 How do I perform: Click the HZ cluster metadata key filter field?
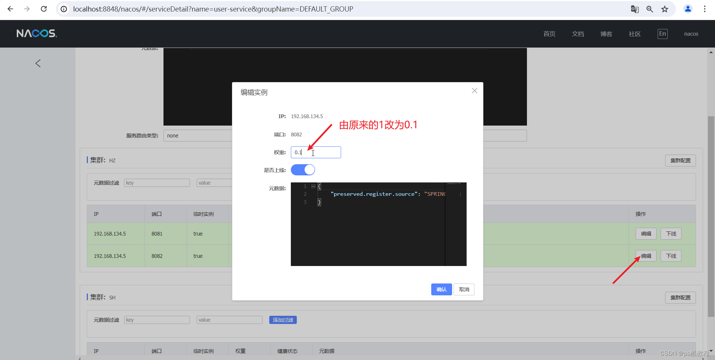pyautogui.click(x=157, y=183)
